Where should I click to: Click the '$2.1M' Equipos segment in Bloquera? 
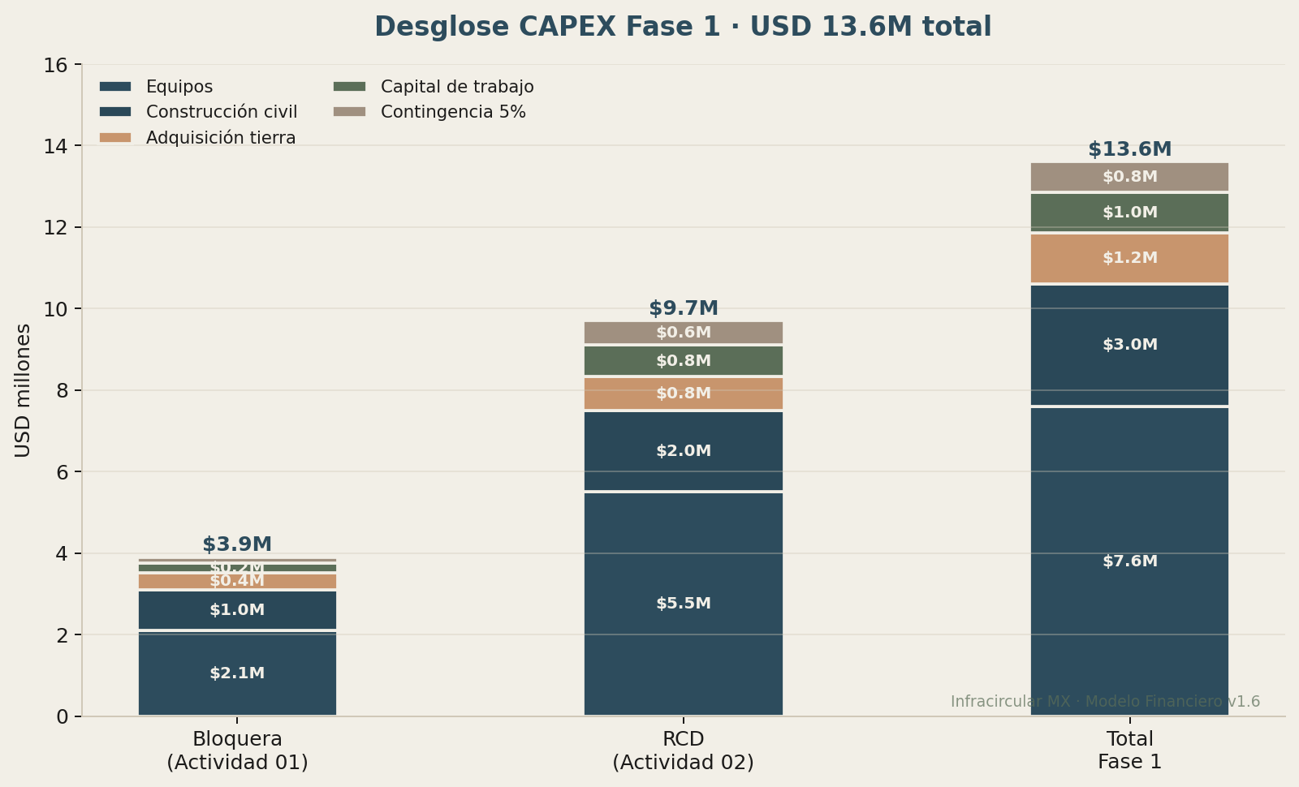[237, 673]
